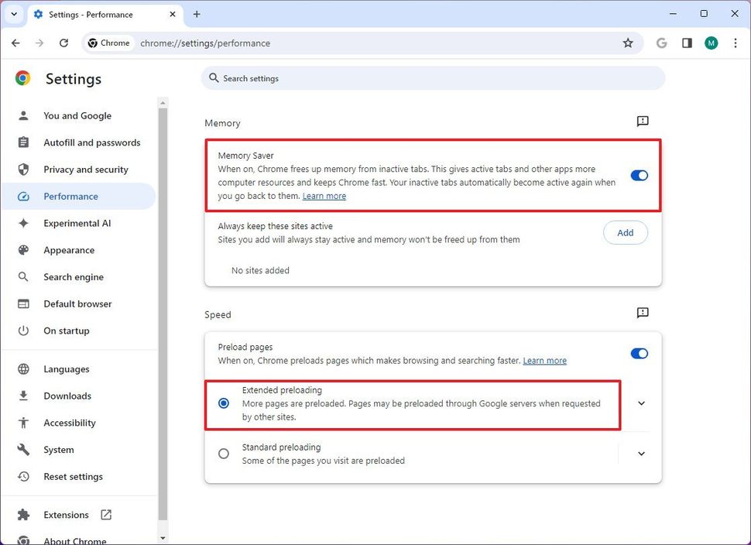This screenshot has height=545, width=751.
Task: Open Memory Saver Learn more link
Action: [x=324, y=195]
